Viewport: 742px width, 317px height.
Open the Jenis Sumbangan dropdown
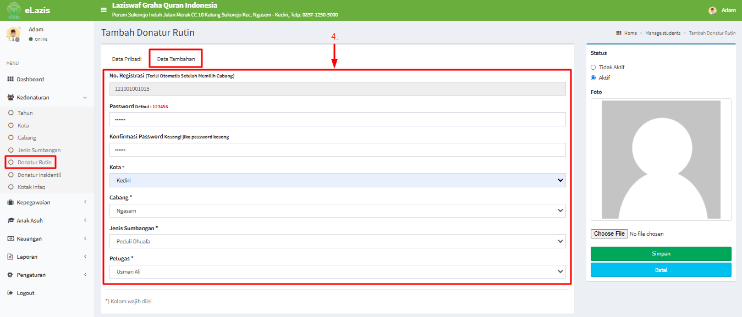point(338,241)
